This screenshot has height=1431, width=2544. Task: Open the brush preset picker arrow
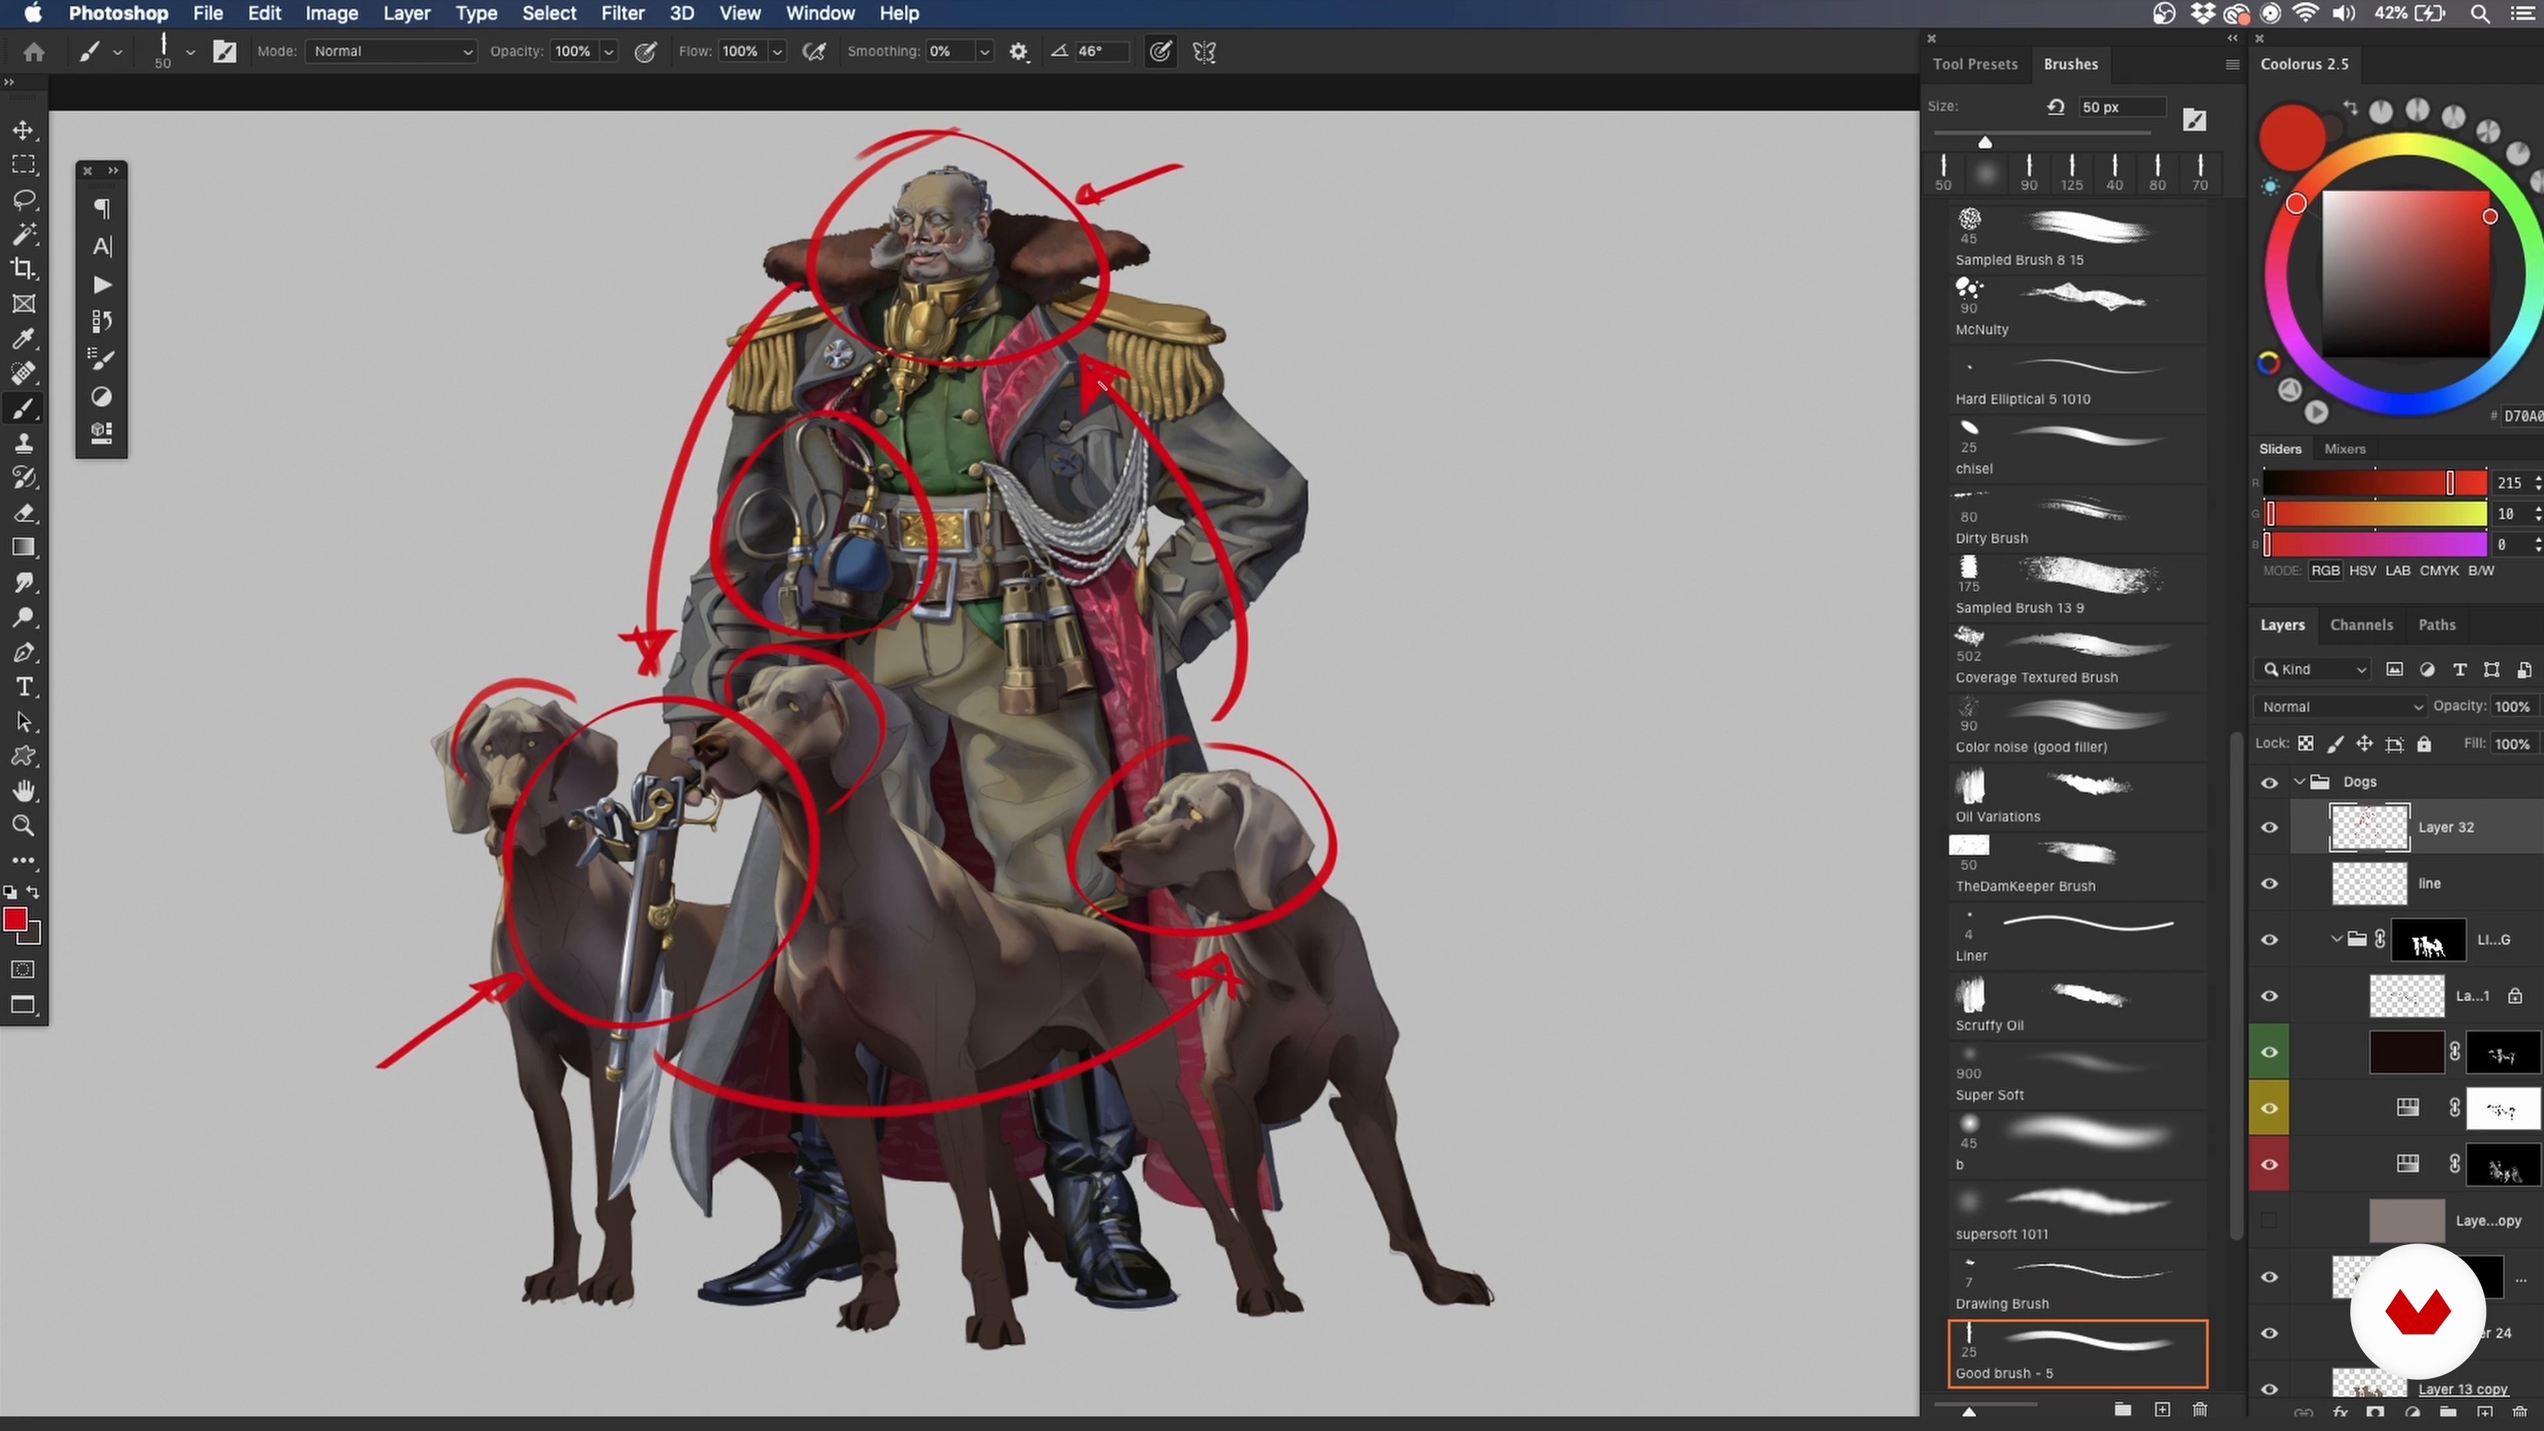tap(189, 52)
